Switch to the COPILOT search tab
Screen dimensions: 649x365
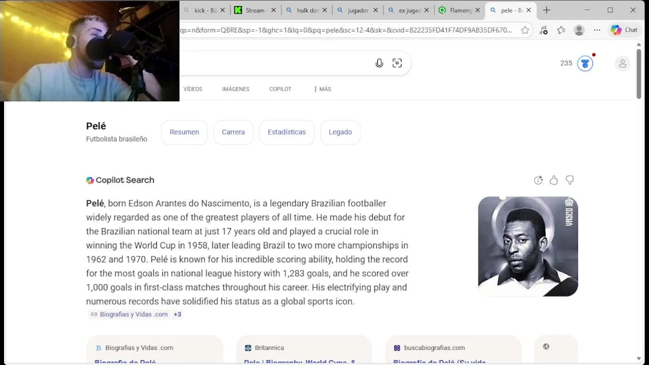(280, 89)
